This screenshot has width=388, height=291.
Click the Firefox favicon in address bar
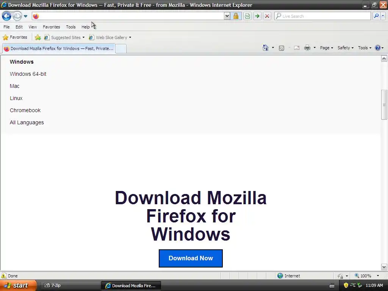pos(36,16)
